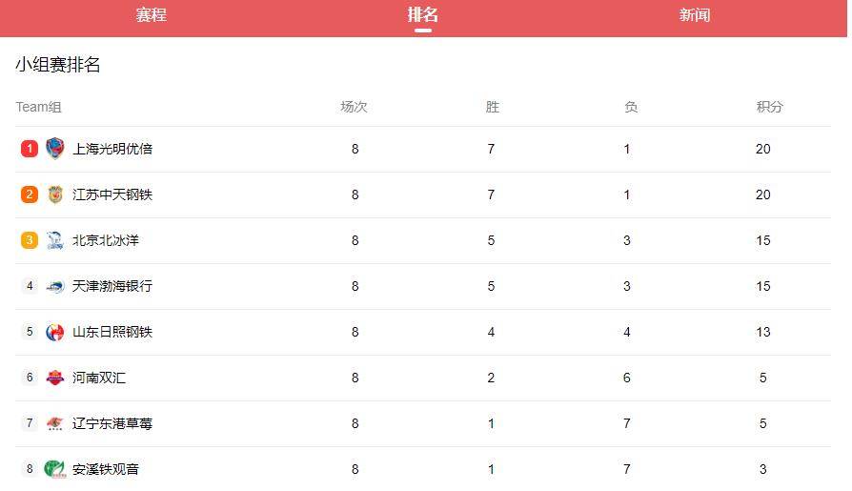852x491 pixels.
Task: Open the 上海光明优倍 team name link
Action: coord(112,149)
